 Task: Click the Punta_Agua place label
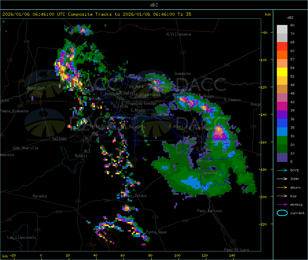[156, 232]
